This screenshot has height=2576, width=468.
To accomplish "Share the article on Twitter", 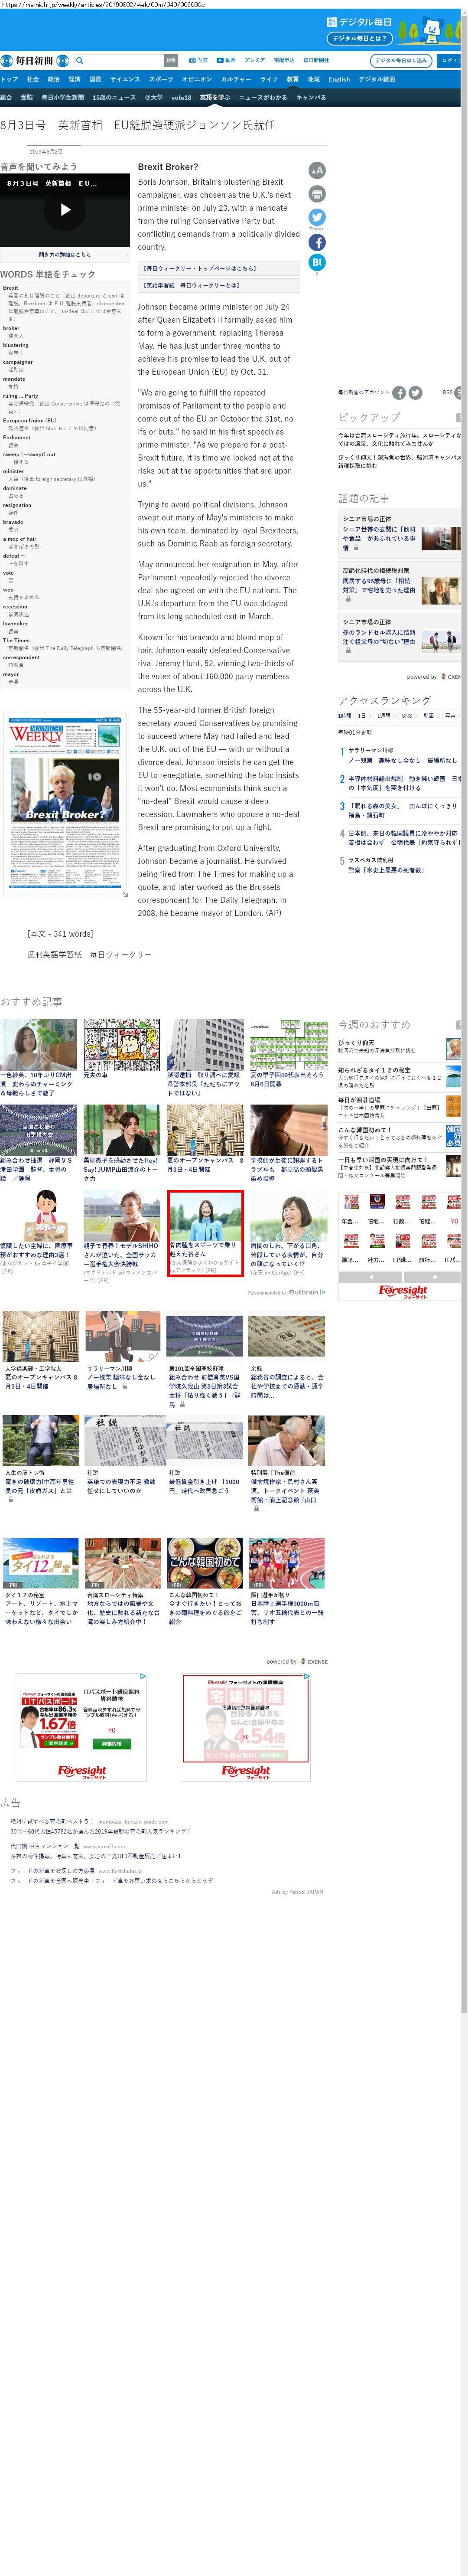I will coord(317,217).
